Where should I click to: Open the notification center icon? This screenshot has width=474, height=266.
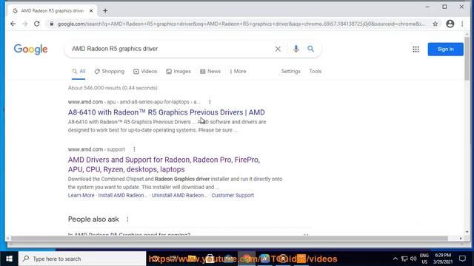pyautogui.click(x=462, y=259)
